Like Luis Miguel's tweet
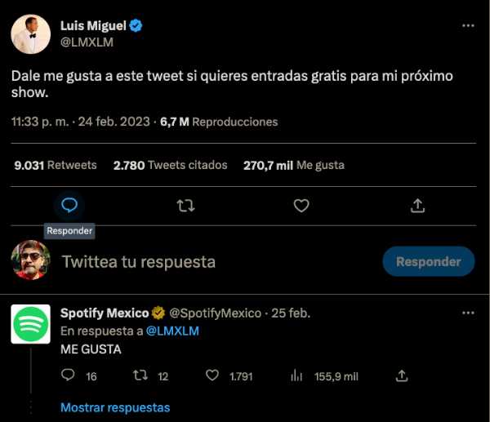The height and width of the screenshot is (422, 490). (301, 205)
